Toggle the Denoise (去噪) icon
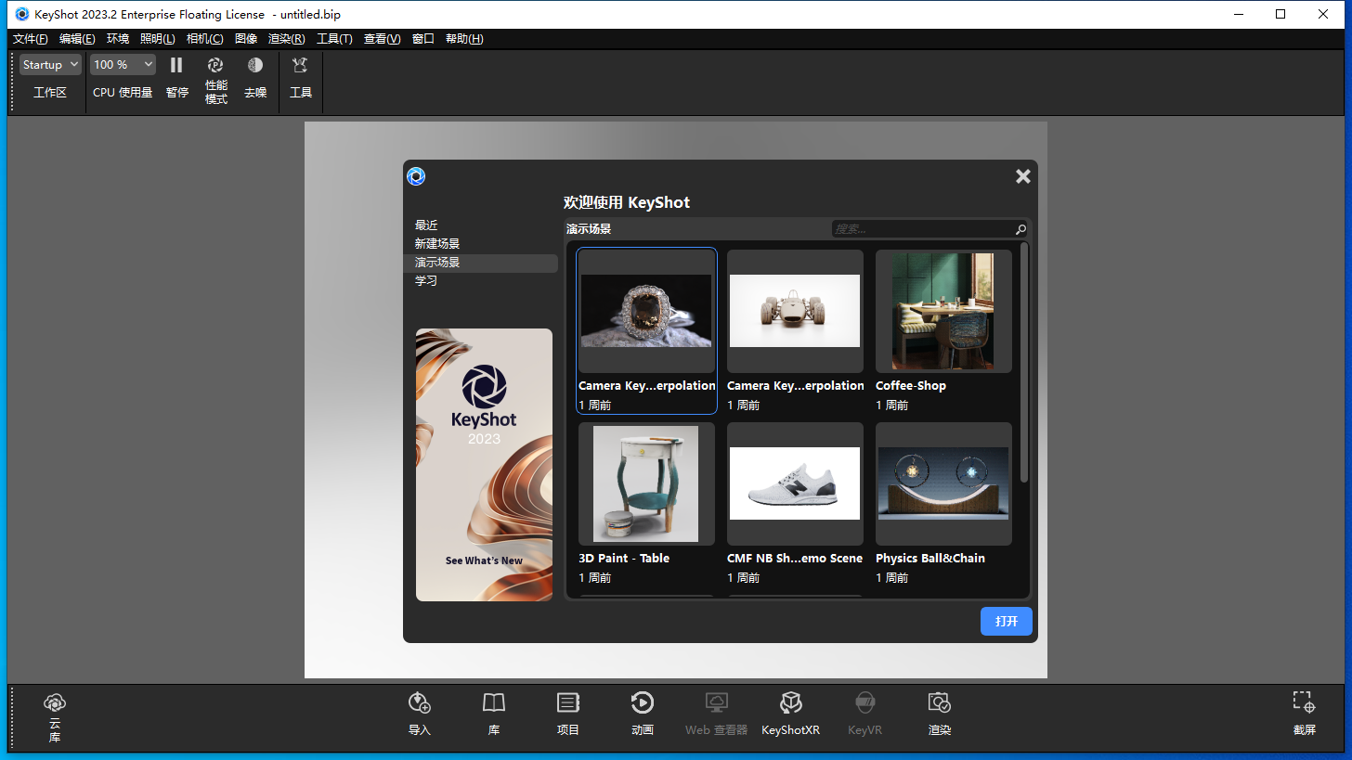The height and width of the screenshot is (760, 1352). click(x=255, y=65)
